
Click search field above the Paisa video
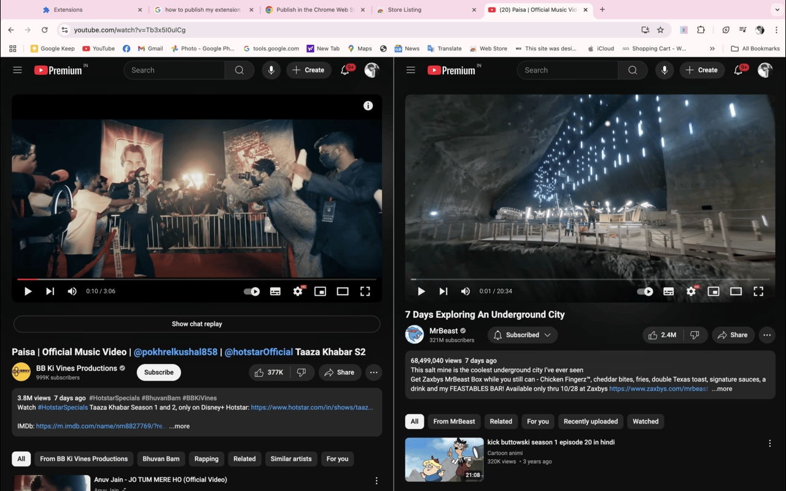[174, 70]
